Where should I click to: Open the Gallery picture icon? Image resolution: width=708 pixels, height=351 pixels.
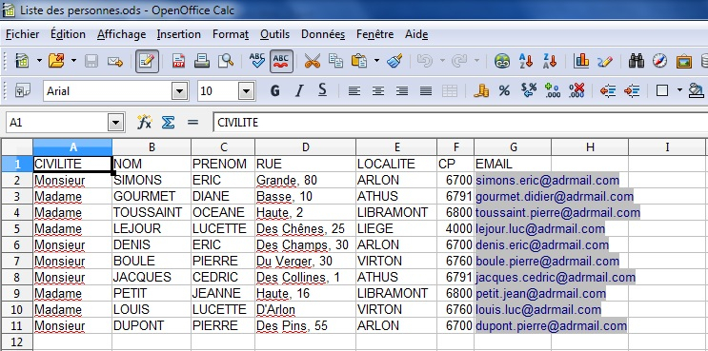point(684,61)
